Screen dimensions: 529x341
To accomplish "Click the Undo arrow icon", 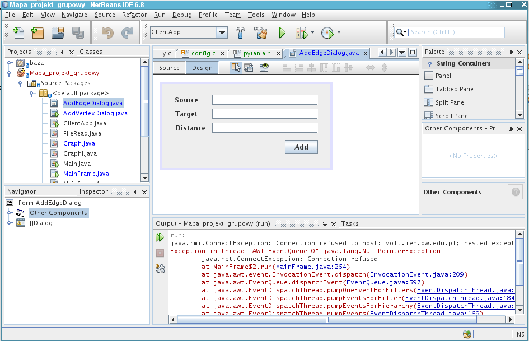I will pyautogui.click(x=107, y=32).
